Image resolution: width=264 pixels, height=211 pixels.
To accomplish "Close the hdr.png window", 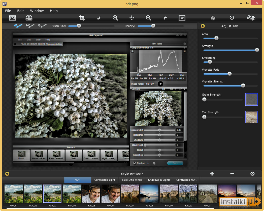I will coord(257,3).
